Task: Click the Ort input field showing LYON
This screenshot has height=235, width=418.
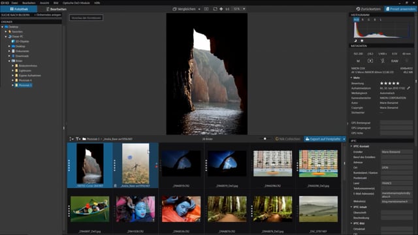Action: 397,168
